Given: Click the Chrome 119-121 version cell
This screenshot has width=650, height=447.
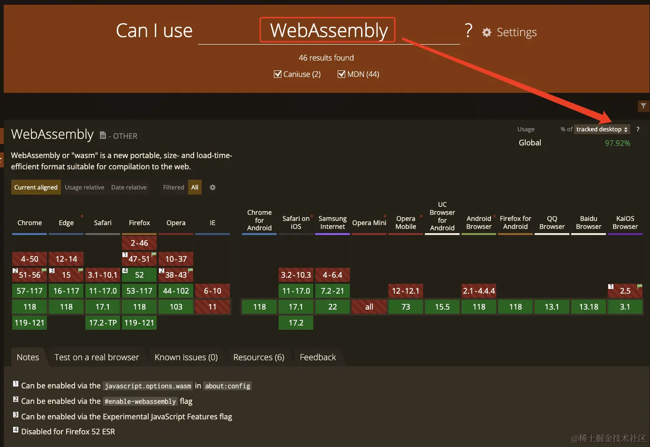Looking at the screenshot, I should [30, 323].
